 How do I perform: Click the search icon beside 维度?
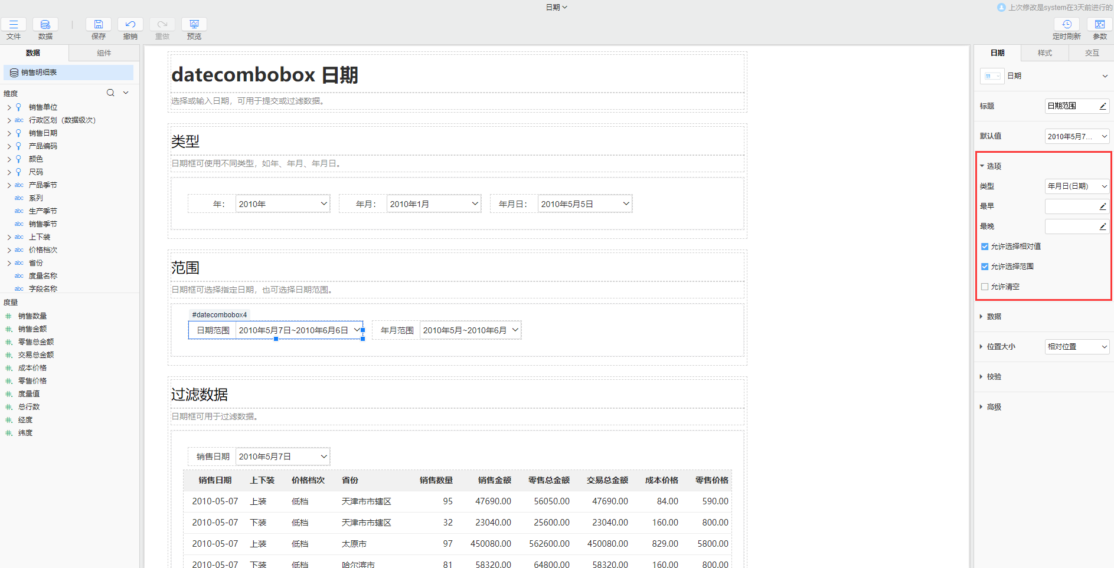coord(110,93)
